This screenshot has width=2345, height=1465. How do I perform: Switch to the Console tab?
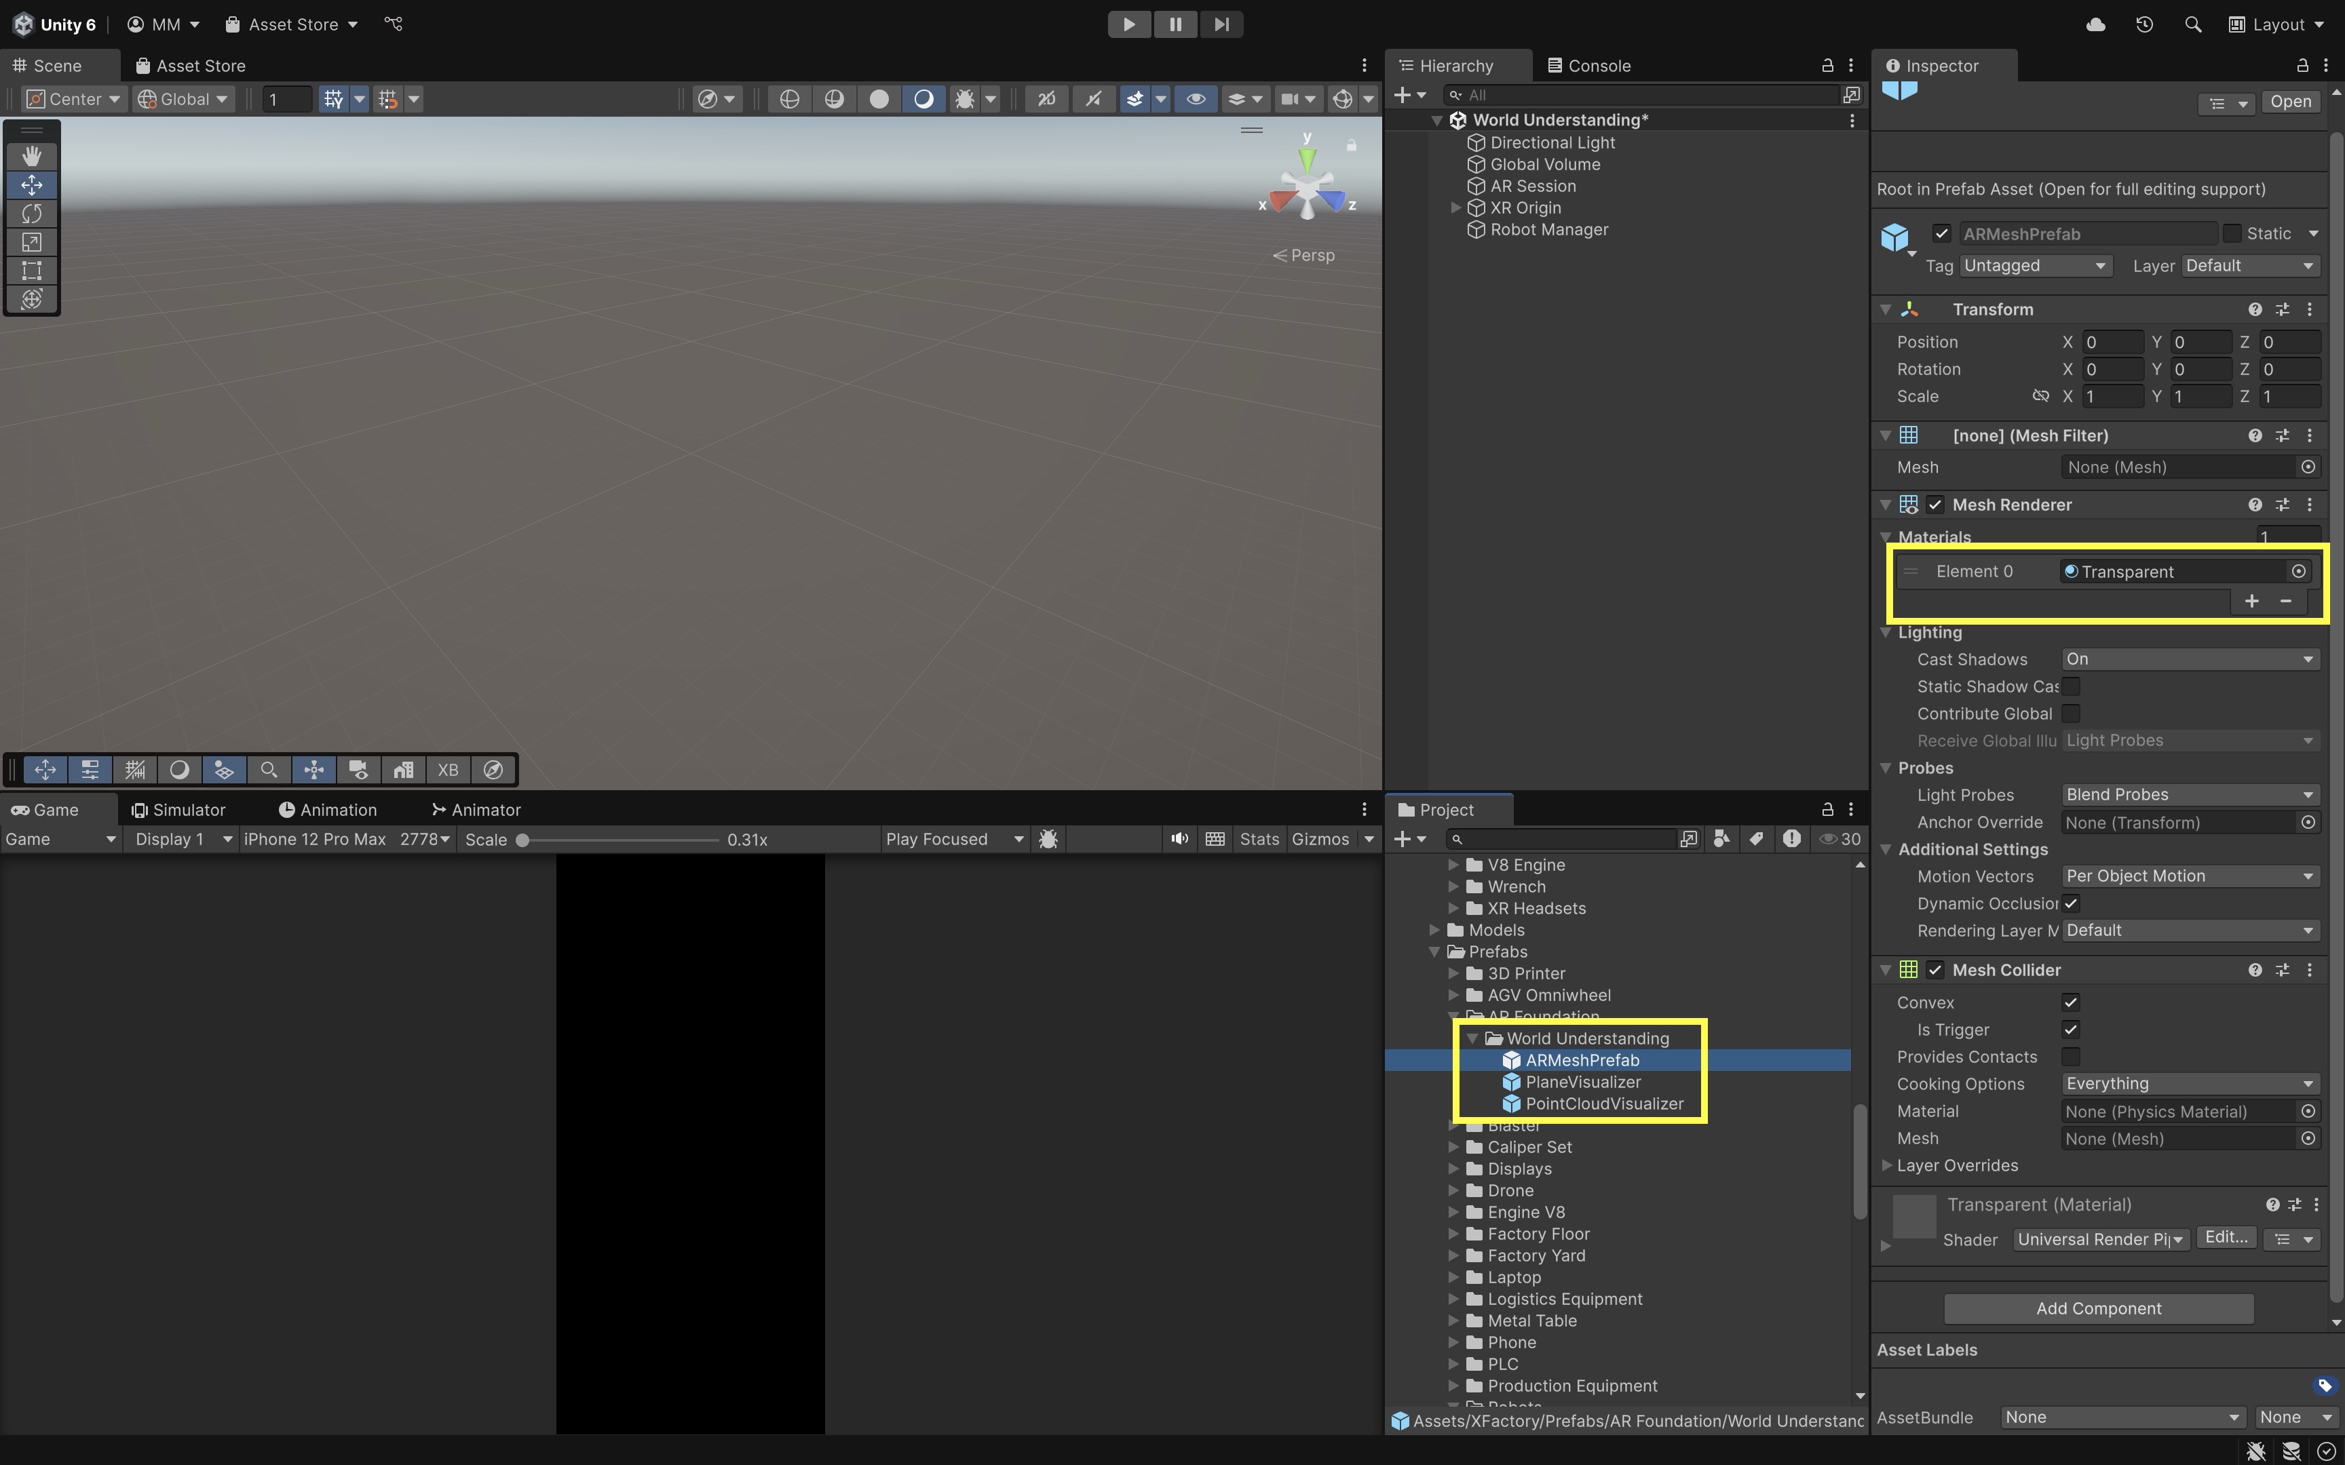(1589, 66)
